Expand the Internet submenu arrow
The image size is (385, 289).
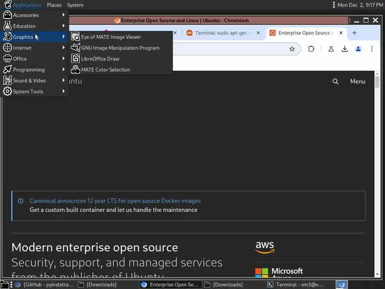point(64,47)
